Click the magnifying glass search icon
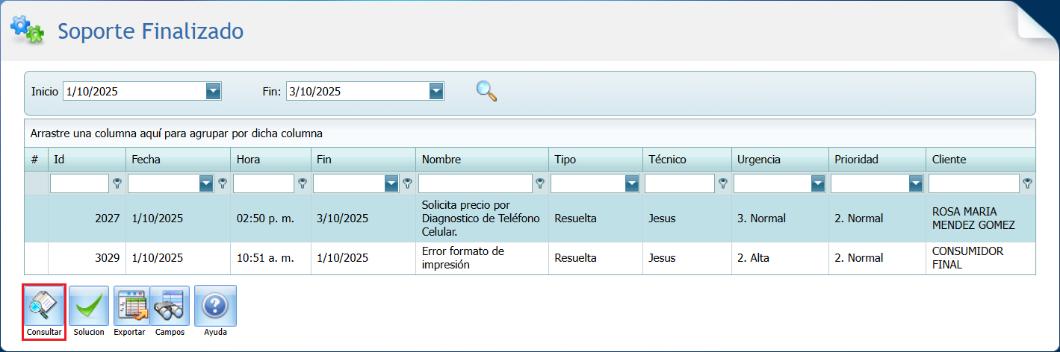 486,91
